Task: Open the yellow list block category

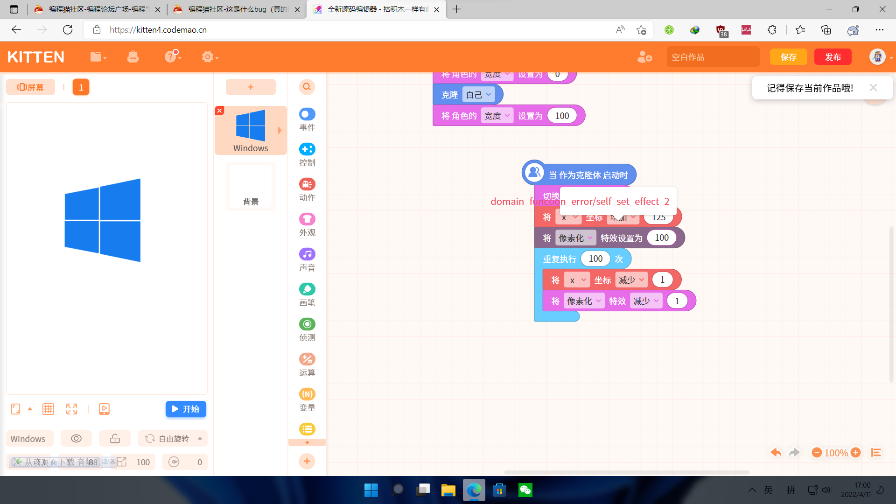Action: tap(307, 429)
